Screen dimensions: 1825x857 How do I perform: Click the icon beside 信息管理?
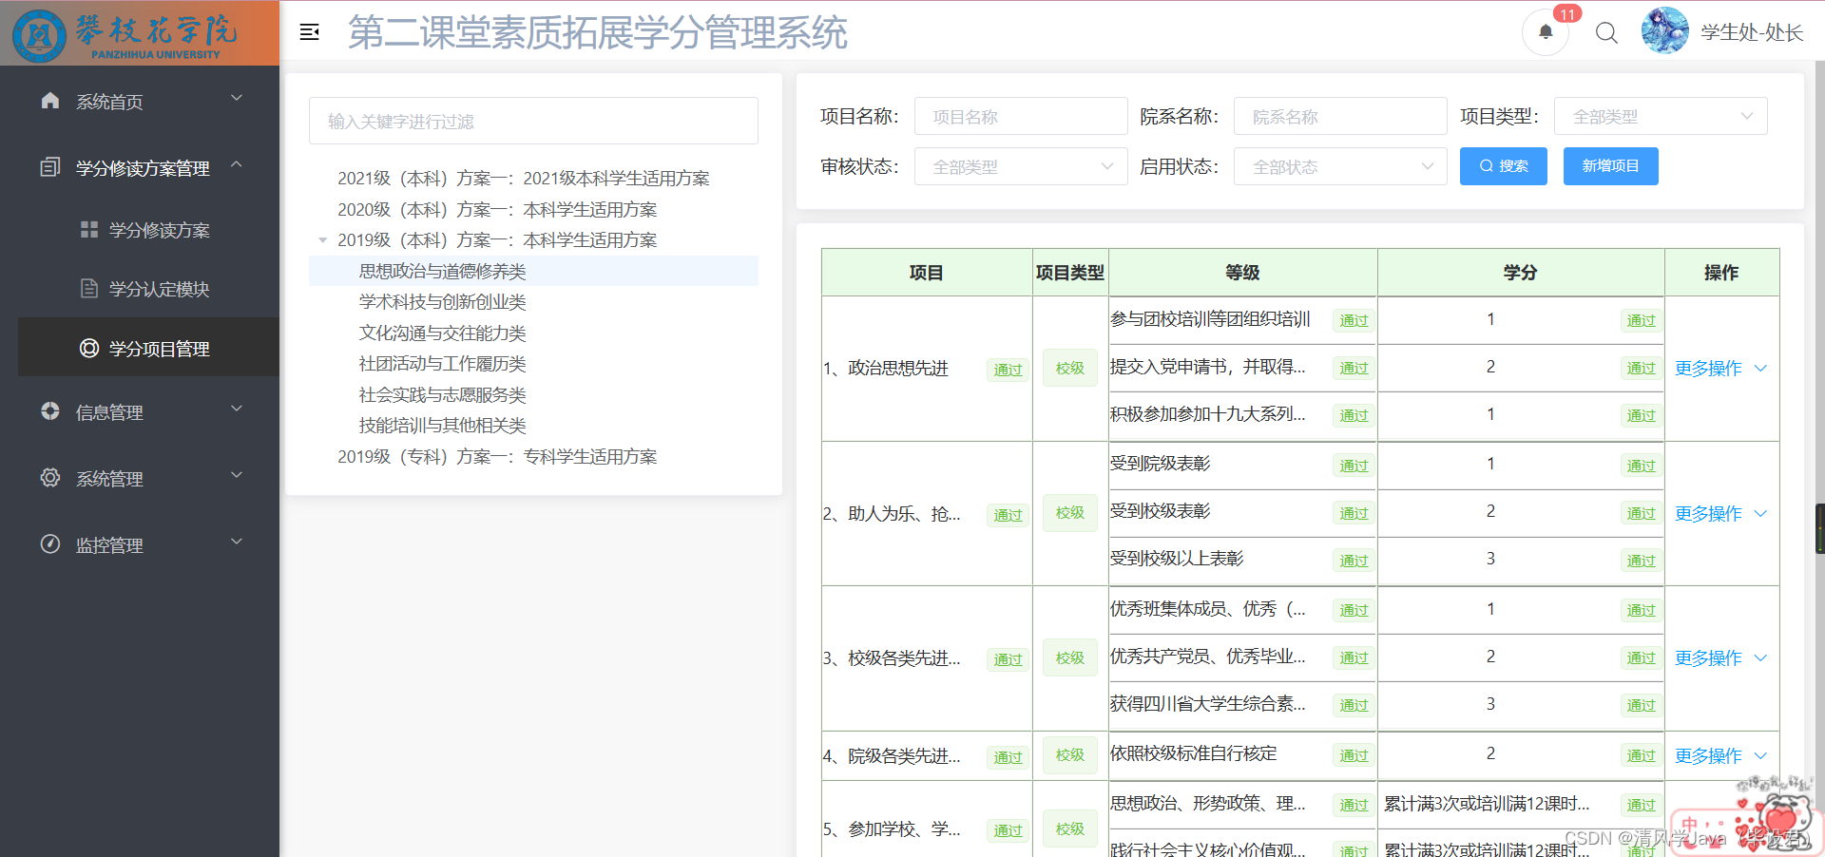coord(50,411)
